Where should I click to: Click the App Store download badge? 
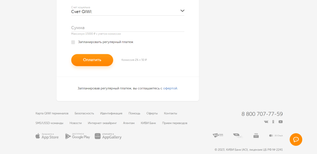coord(47,136)
